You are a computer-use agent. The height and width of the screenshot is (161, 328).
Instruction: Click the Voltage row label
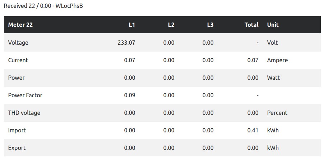point(18,43)
